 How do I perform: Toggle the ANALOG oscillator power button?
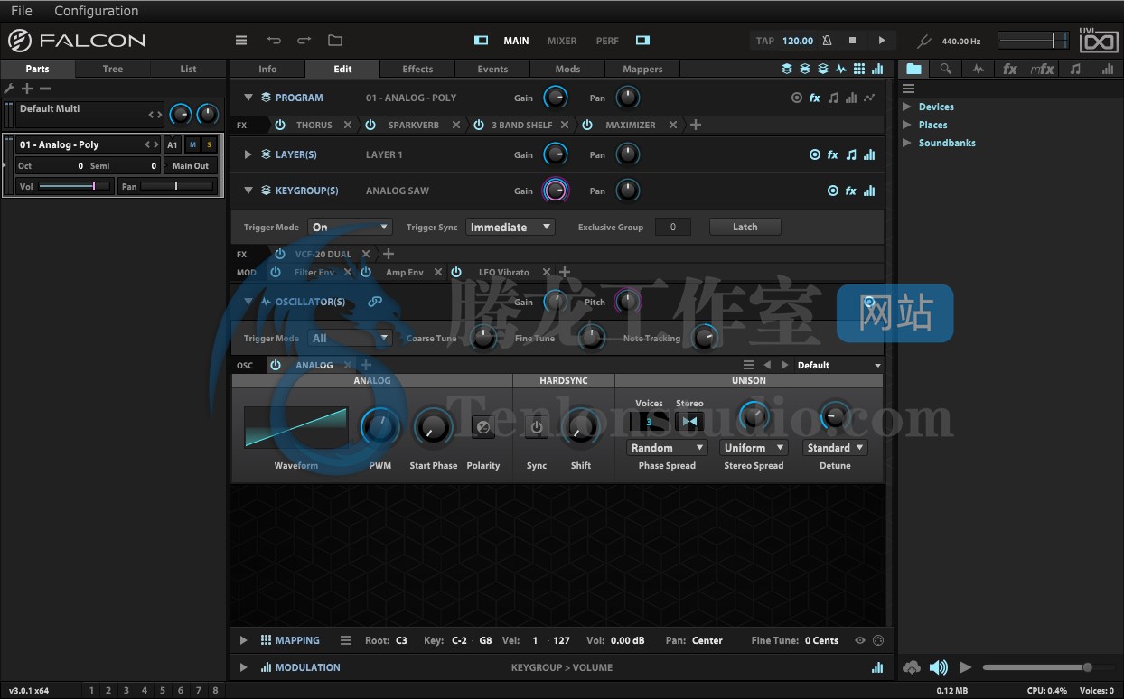point(276,365)
